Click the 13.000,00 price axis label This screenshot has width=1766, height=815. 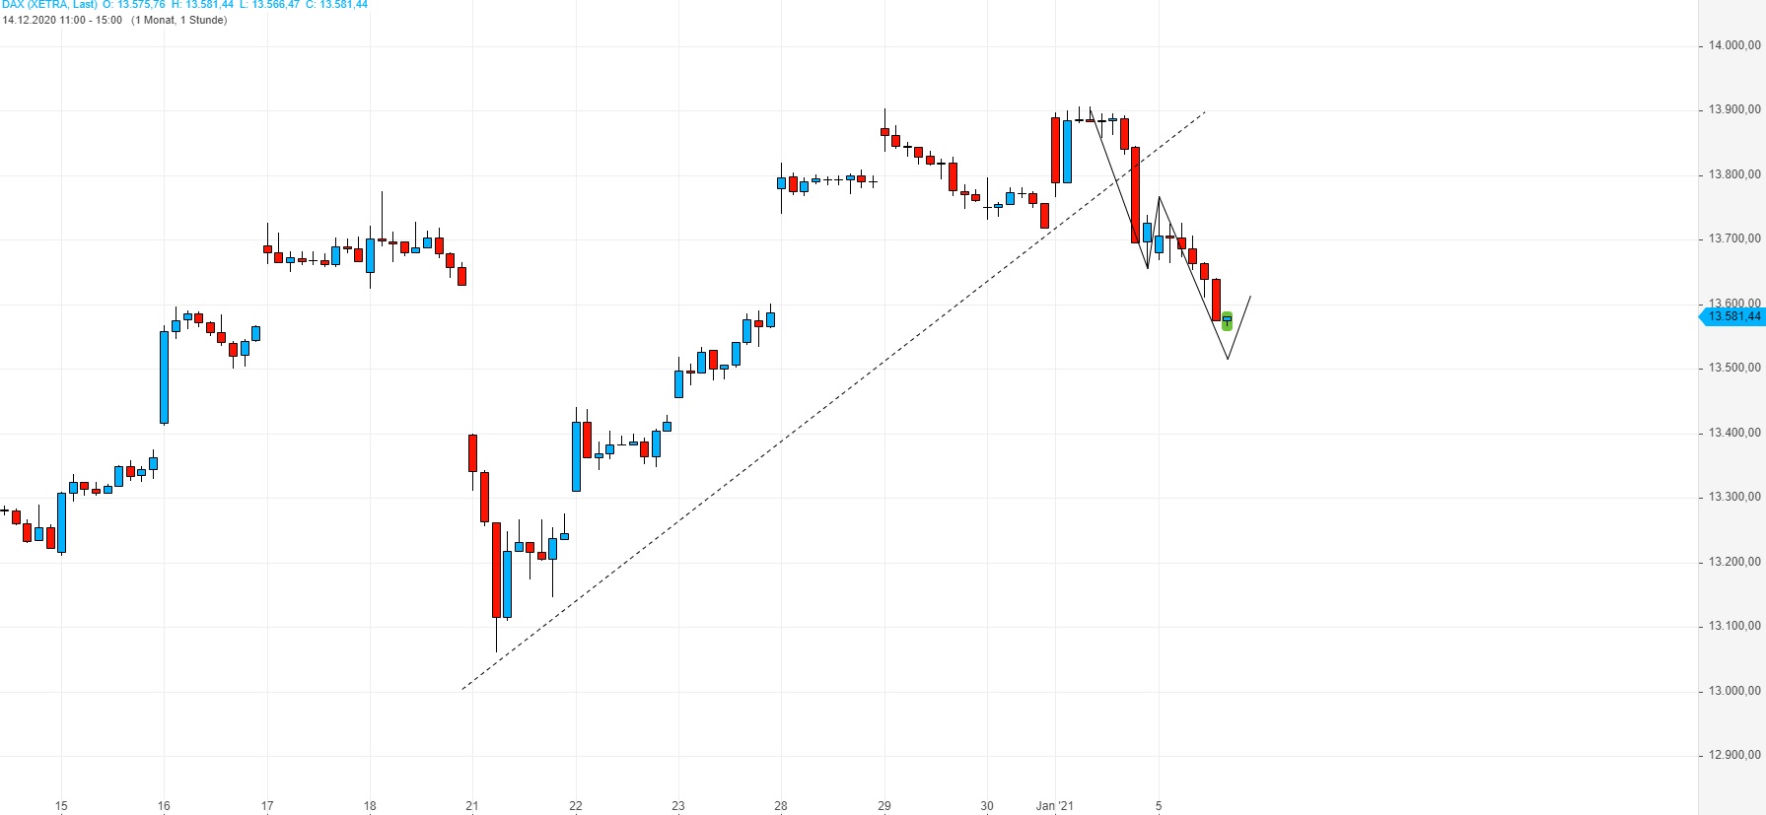[x=1734, y=691]
